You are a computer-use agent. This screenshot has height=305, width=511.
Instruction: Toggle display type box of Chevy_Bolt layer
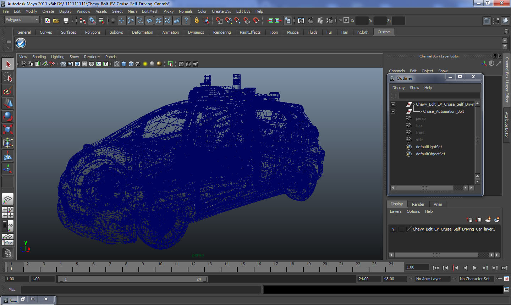[401, 229]
